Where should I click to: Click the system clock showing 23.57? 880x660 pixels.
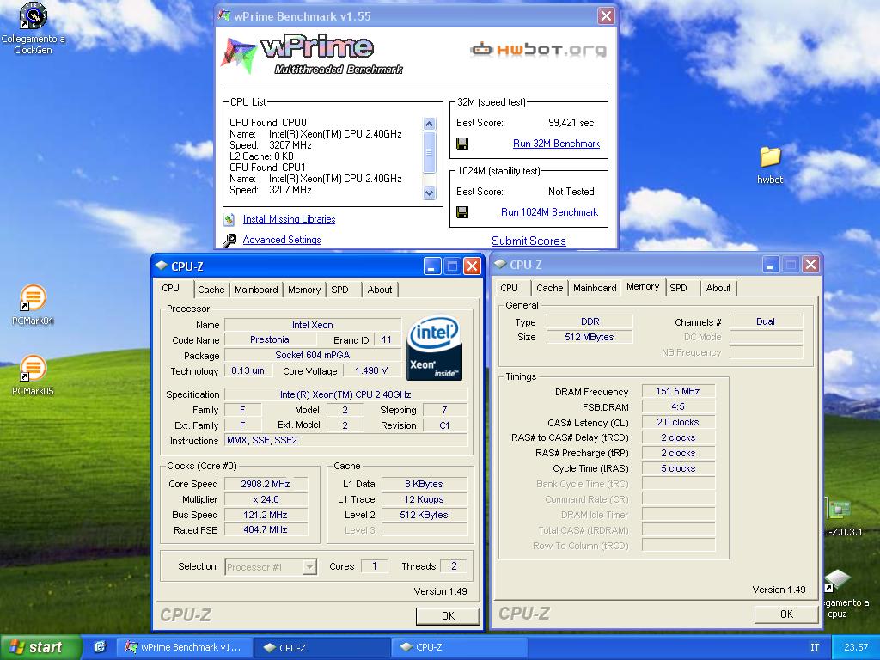[x=855, y=647]
